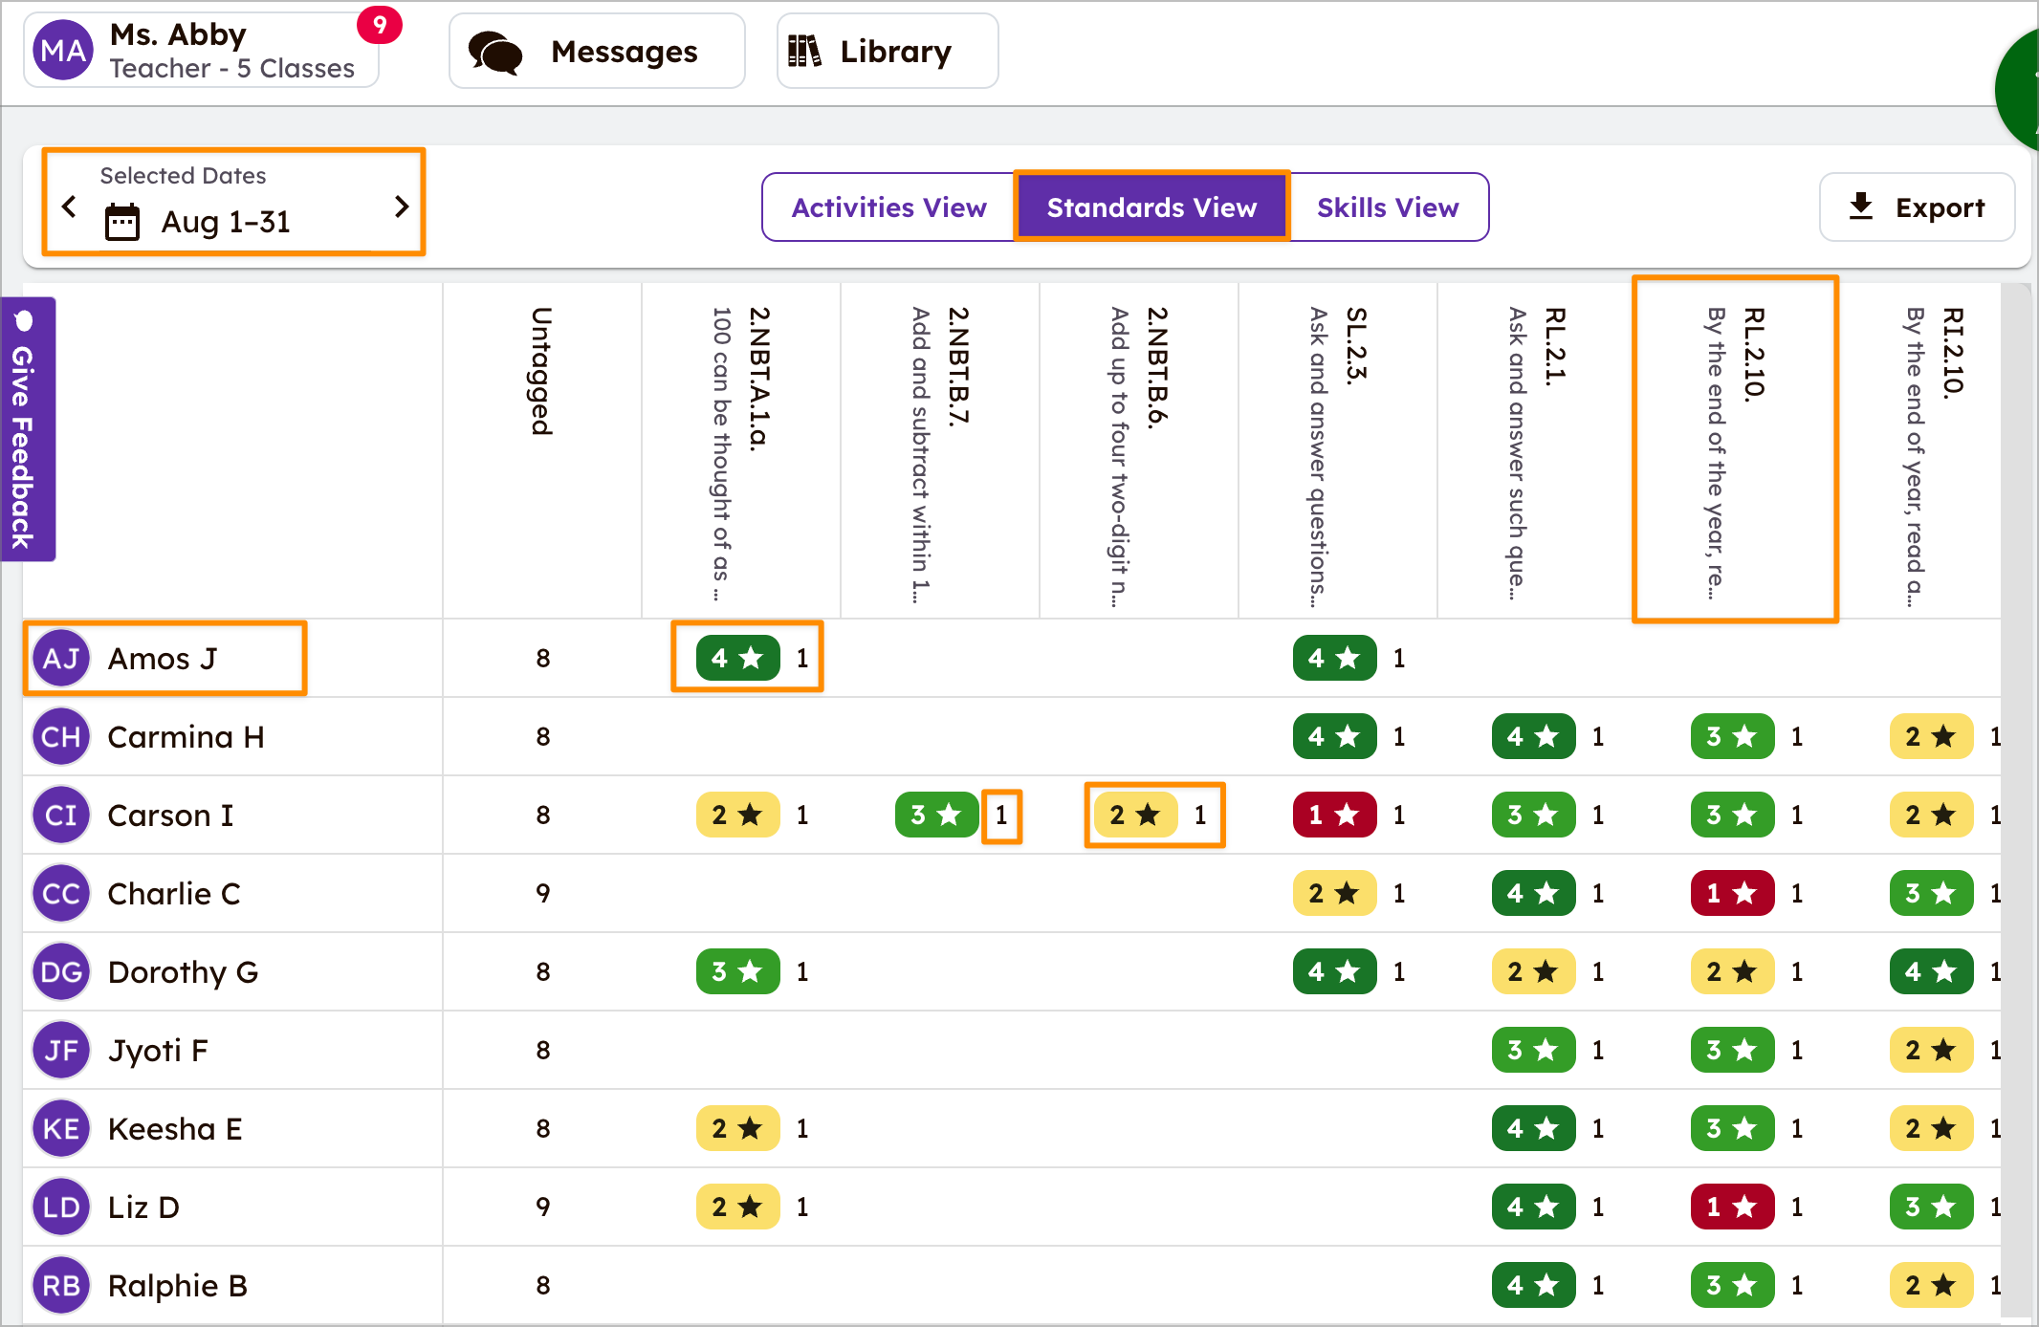Viewport: 2039px width, 1327px height.
Task: Open Charlie C's student row name
Action: point(173,894)
